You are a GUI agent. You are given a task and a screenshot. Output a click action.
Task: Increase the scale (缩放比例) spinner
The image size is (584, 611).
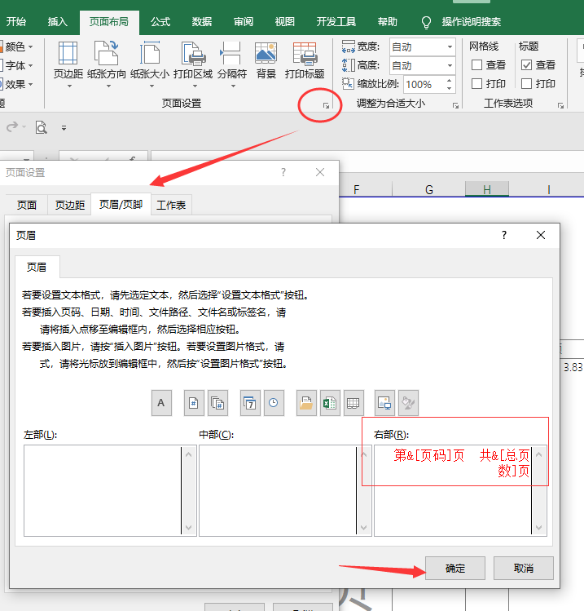[x=449, y=81]
